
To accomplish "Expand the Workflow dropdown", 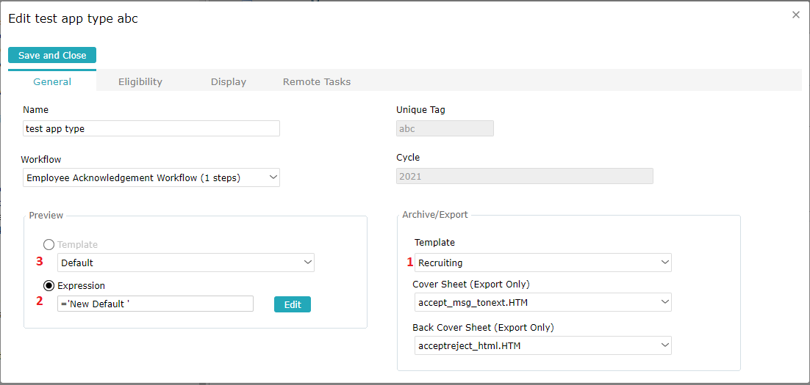I will (151, 177).
